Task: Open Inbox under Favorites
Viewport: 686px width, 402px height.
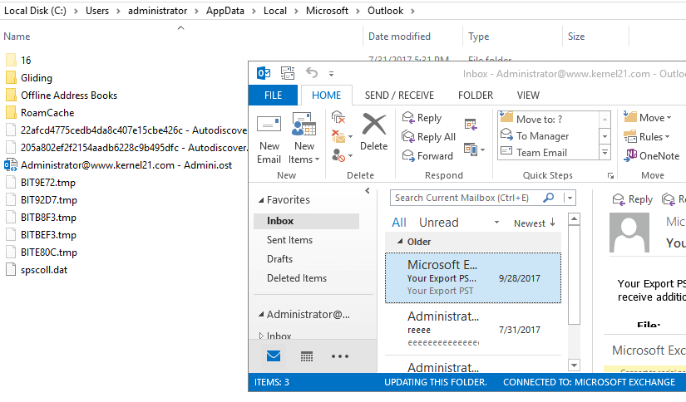Action: point(306,221)
